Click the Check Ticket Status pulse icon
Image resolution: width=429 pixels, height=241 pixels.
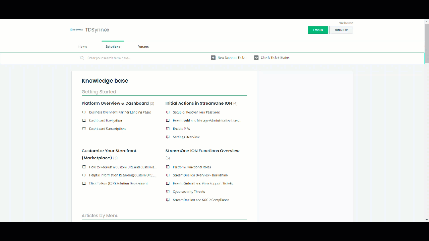pyautogui.click(x=256, y=58)
